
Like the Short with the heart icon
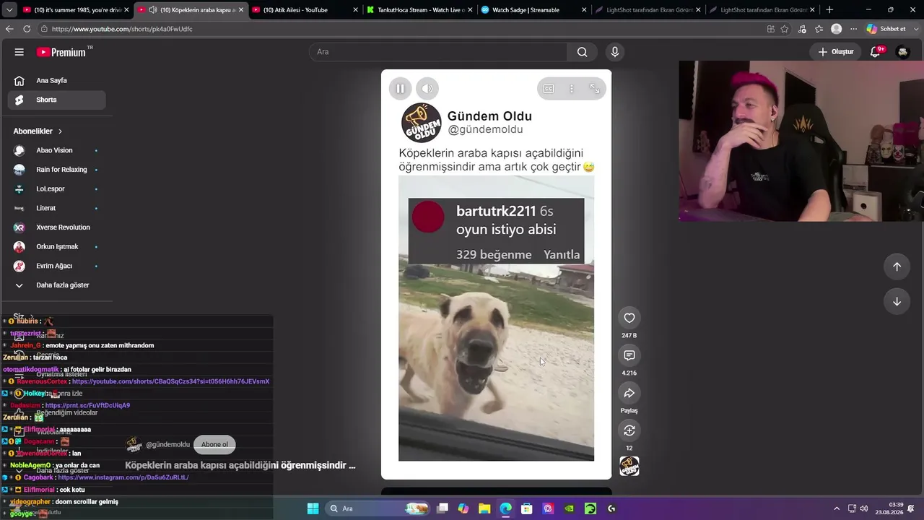629,318
